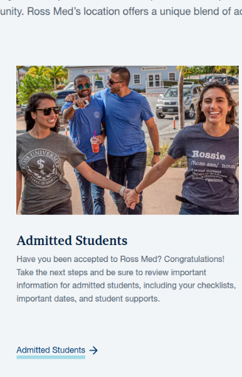
Task: Click the joined hands in the photo
Action: [x=130, y=198]
